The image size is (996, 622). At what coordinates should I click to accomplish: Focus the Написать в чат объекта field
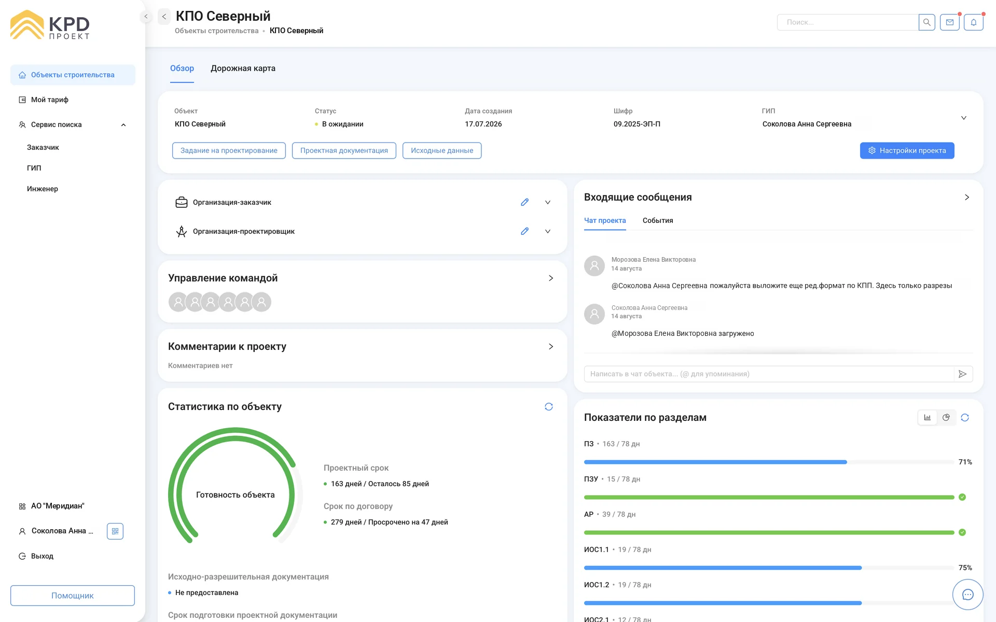point(769,374)
